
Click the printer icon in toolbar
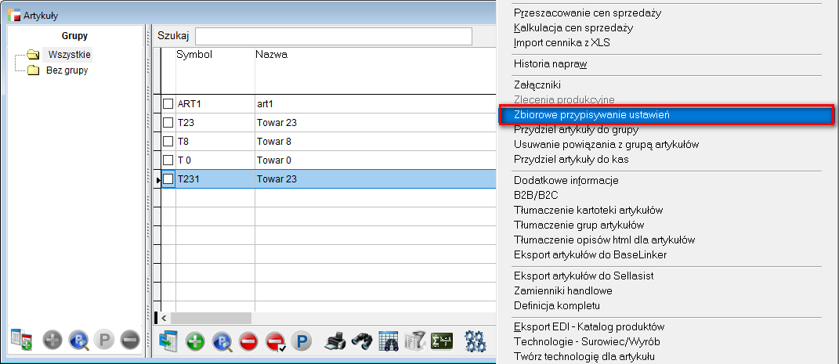tap(335, 341)
